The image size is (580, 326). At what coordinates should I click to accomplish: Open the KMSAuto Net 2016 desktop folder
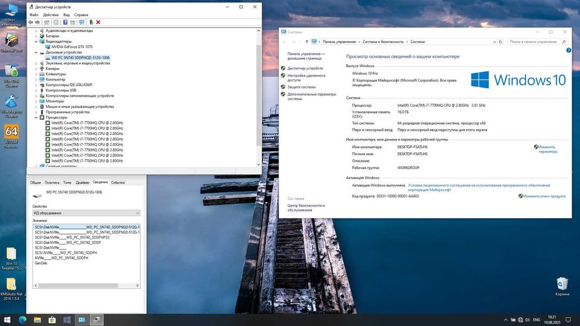click(11, 289)
